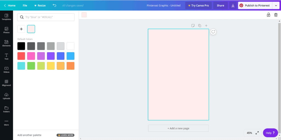Image resolution: width=281 pixels, height=140 pixels.
Task: Select the red default color
Action: pos(21,56)
